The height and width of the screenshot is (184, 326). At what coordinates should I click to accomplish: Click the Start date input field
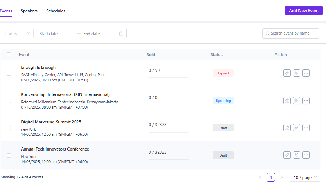(57, 34)
